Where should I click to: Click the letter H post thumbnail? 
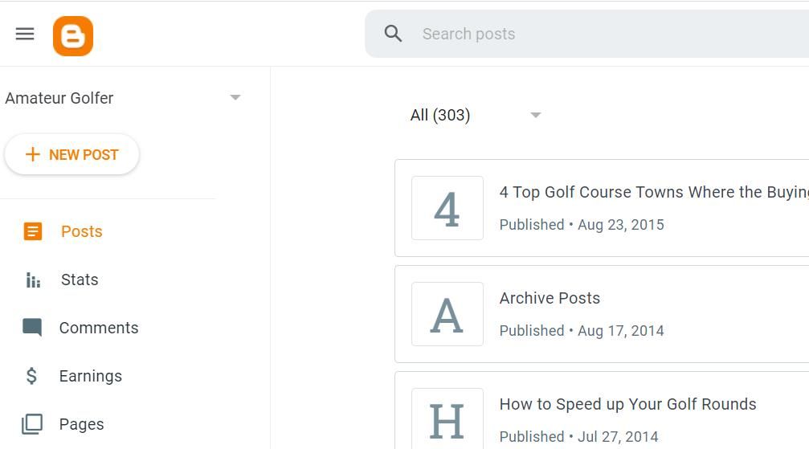(447, 418)
